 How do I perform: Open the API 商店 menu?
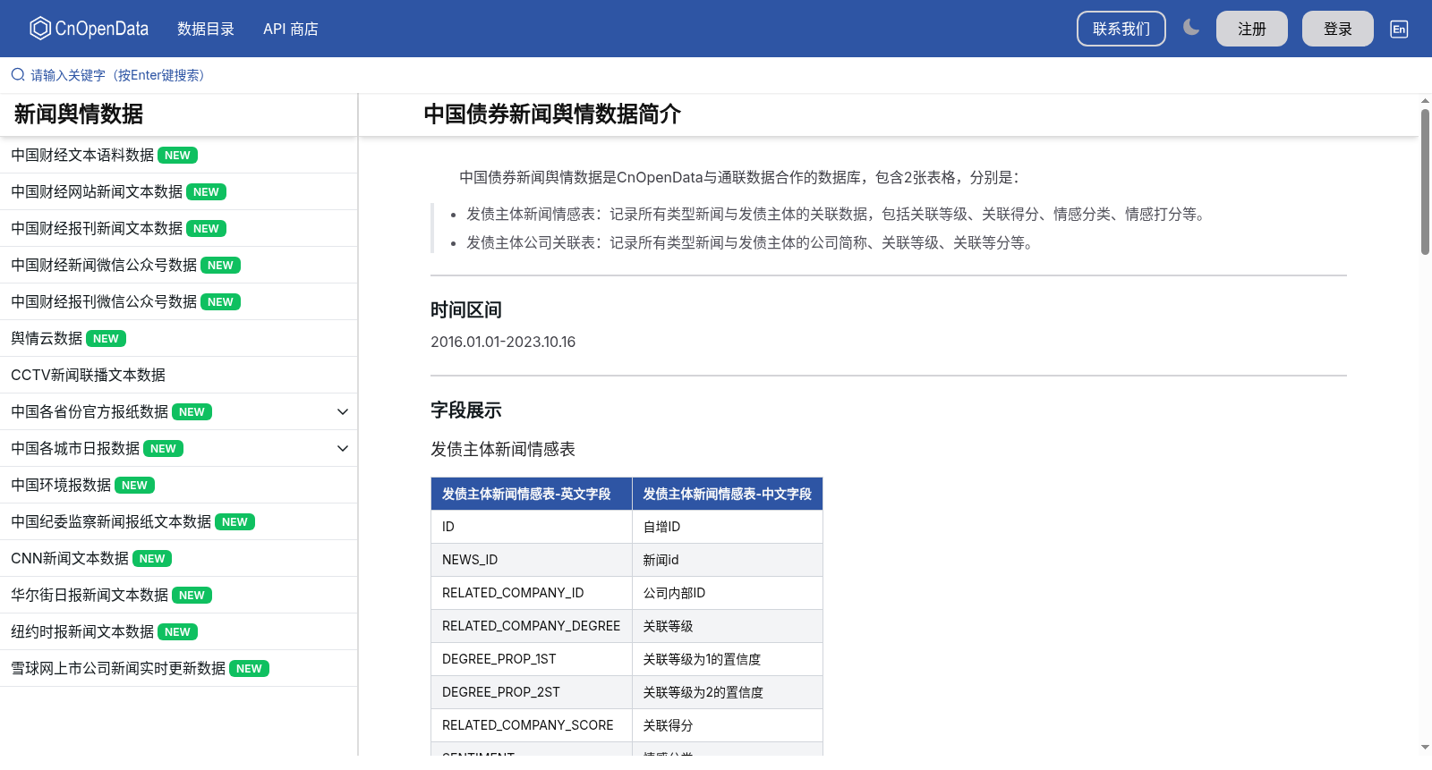click(x=291, y=29)
